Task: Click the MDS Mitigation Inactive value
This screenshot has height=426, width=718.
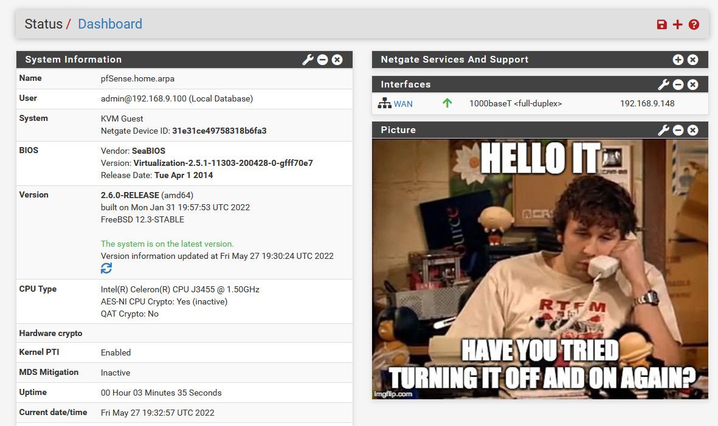Action: (x=116, y=373)
